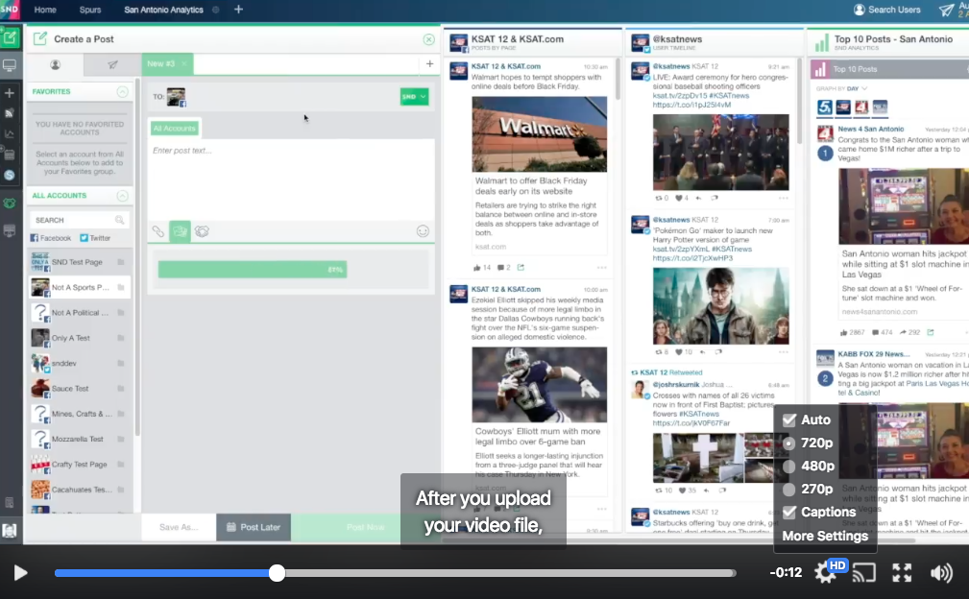Play the video
Screen dimensions: 969x599
pyautogui.click(x=20, y=573)
